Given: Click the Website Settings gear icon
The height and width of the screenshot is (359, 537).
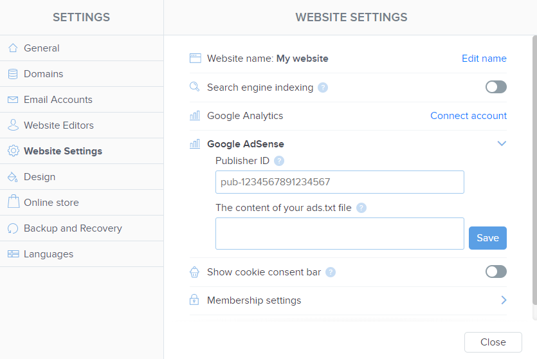Looking at the screenshot, I should (x=14, y=151).
